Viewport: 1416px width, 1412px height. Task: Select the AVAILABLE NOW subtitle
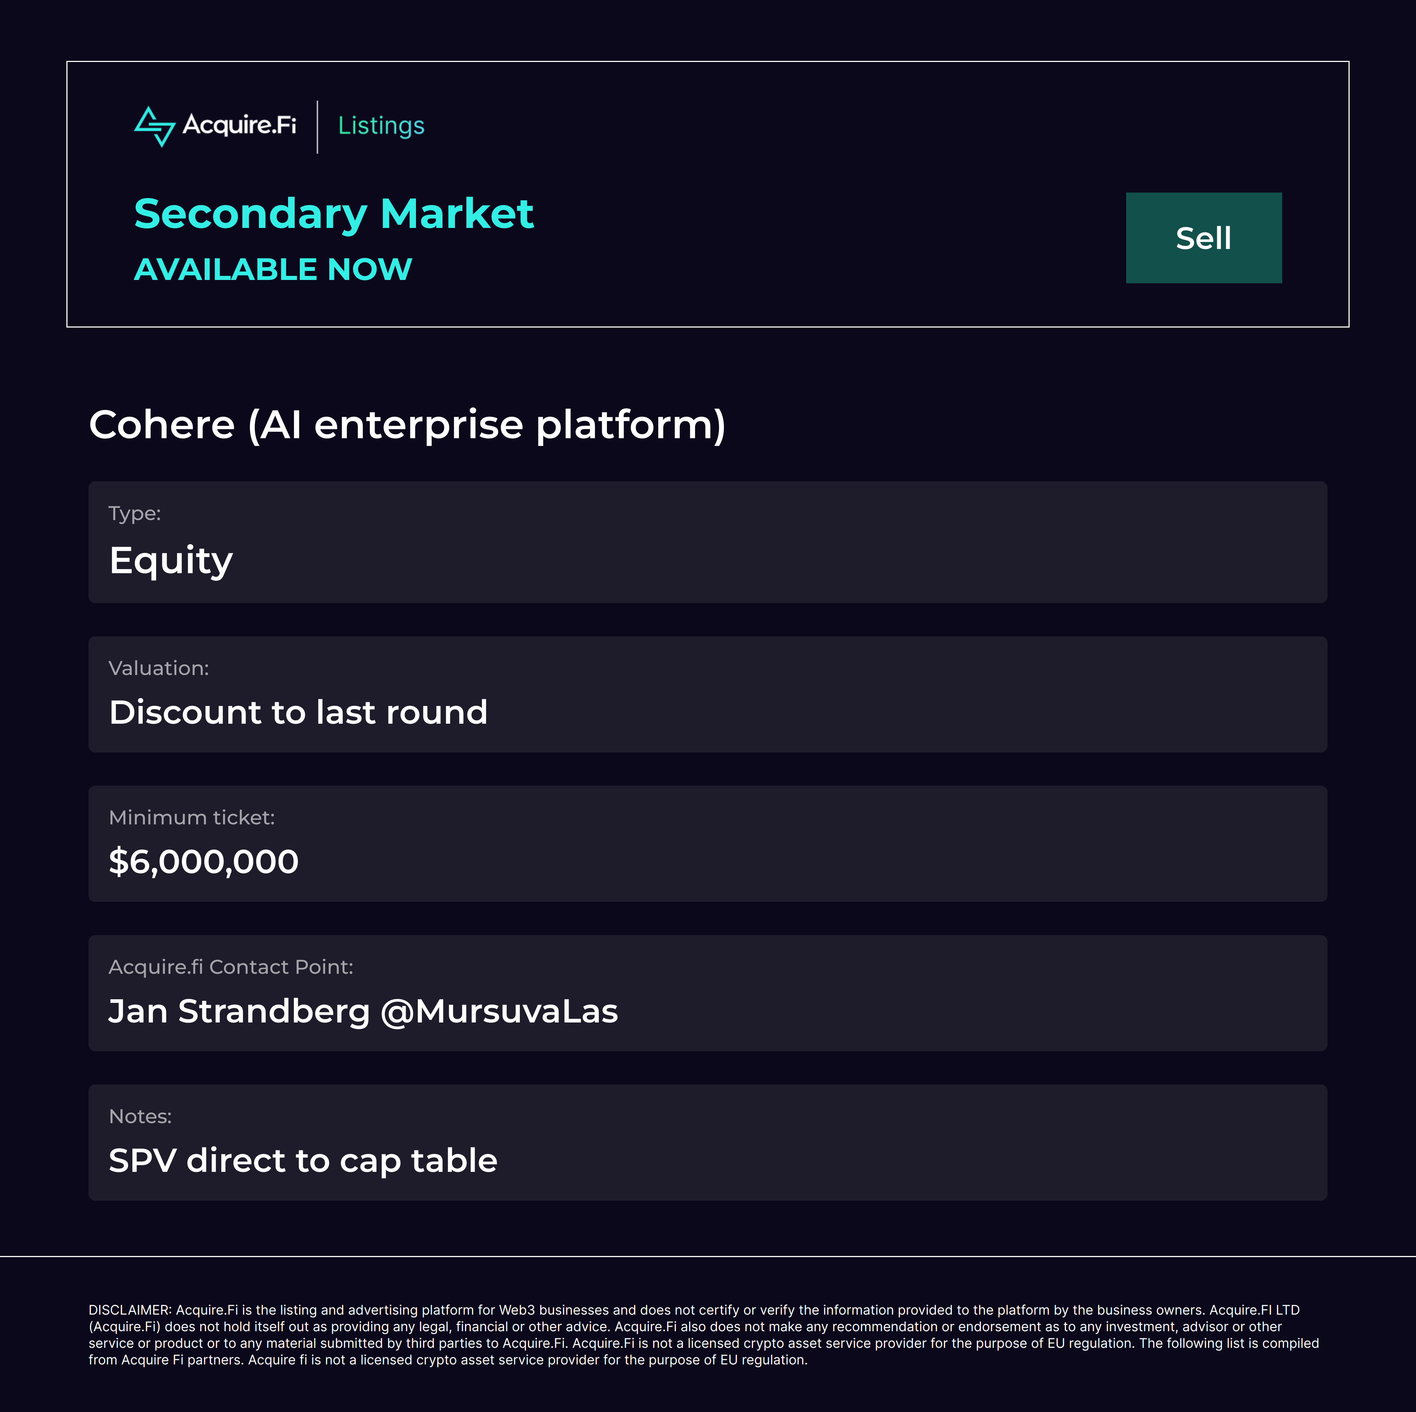pos(273,269)
